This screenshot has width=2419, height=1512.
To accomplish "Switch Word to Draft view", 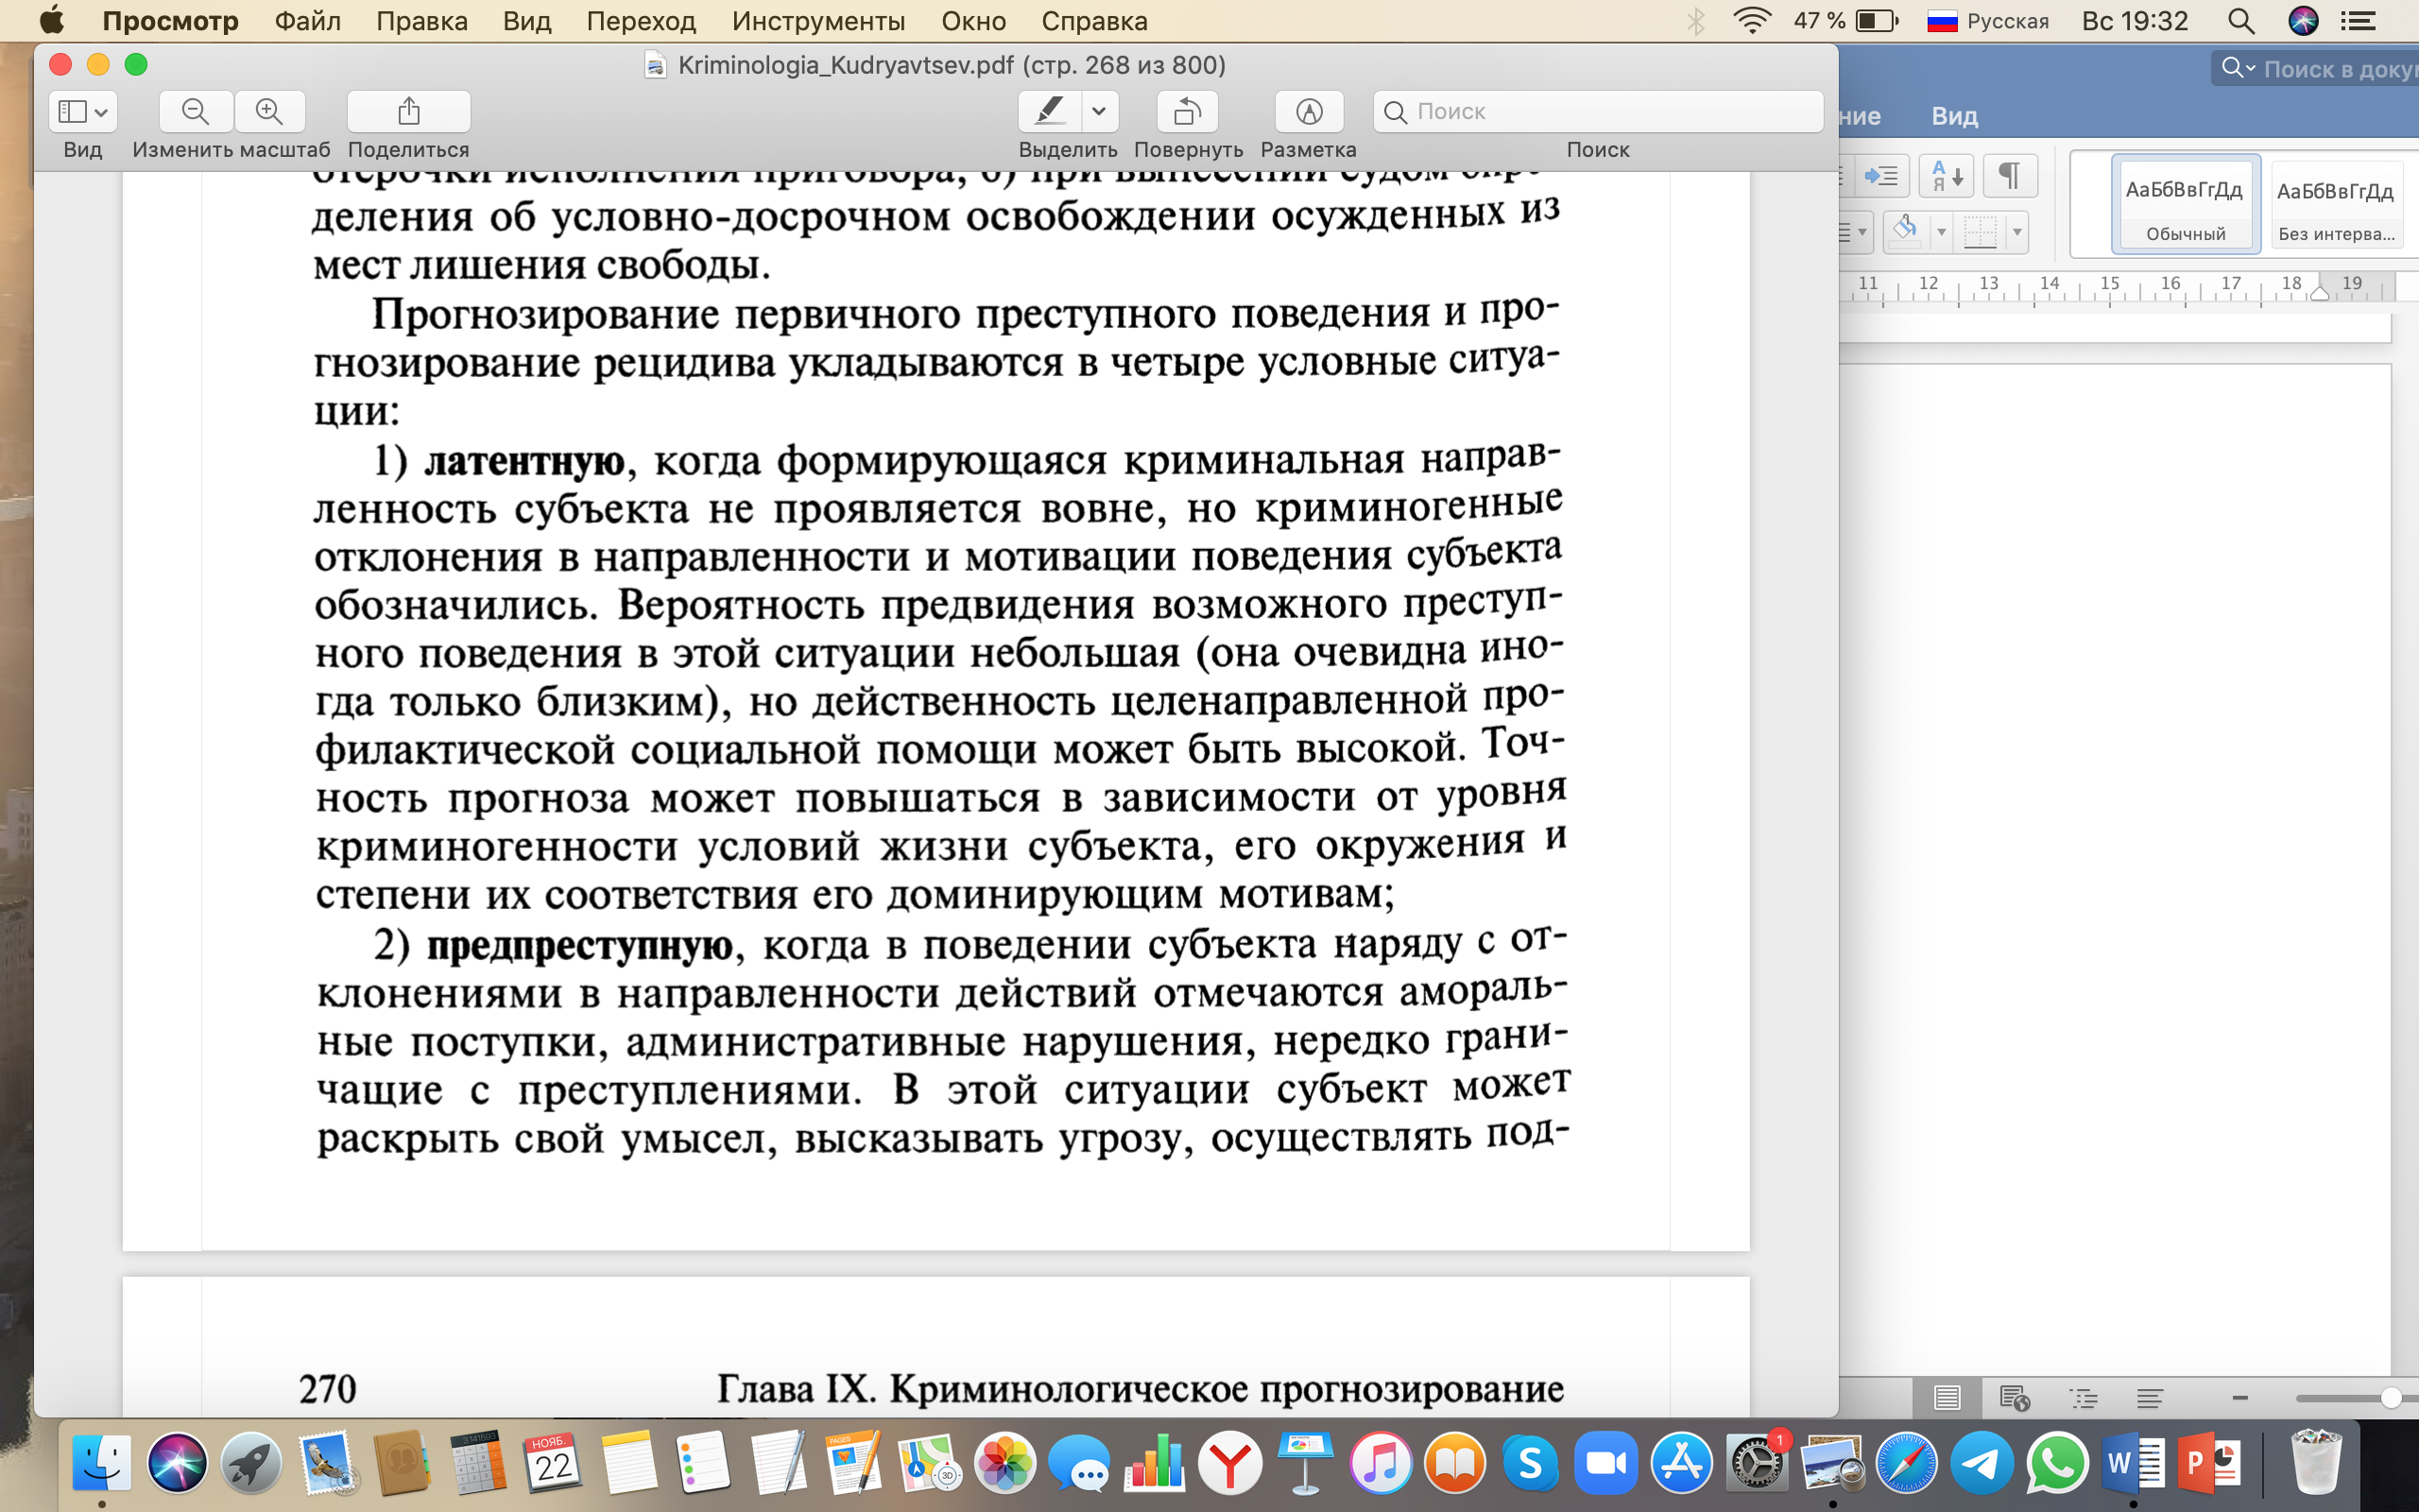I will click(2150, 1398).
